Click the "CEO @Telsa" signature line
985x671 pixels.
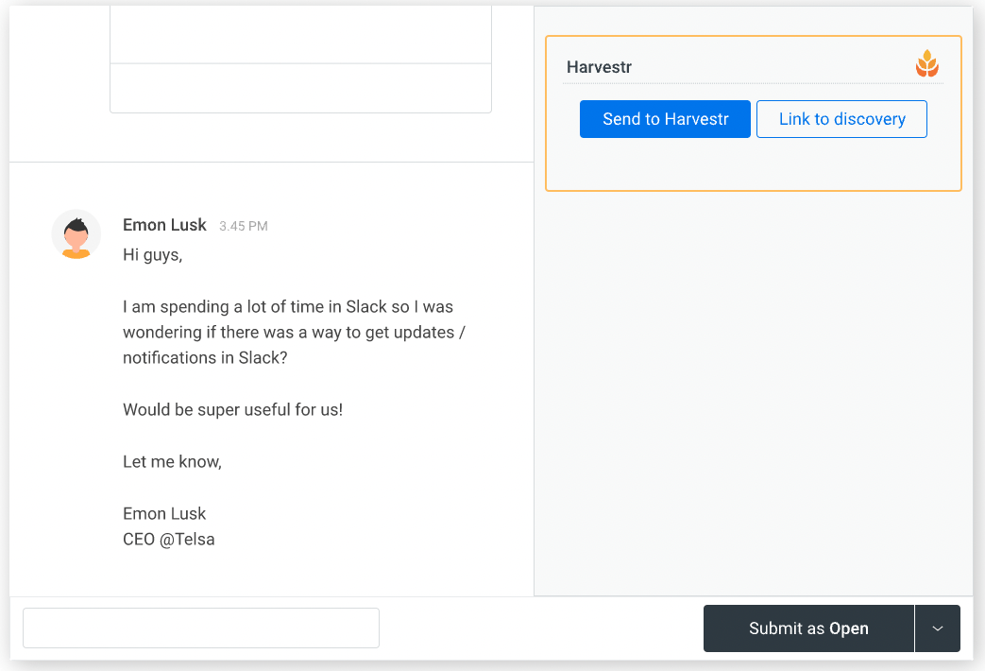point(169,540)
